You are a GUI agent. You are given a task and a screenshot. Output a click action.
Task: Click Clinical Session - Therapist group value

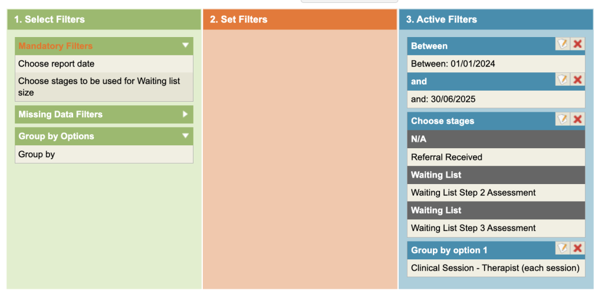[x=495, y=268]
